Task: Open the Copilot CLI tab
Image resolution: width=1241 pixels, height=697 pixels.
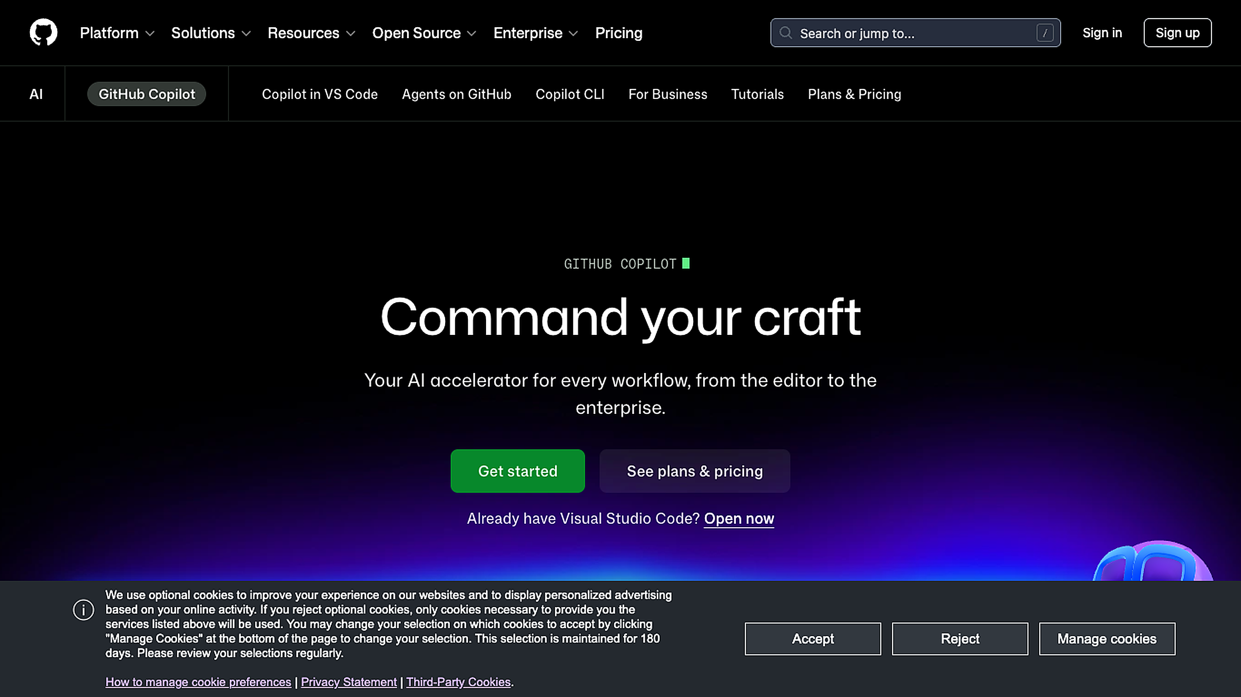Action: (570, 94)
